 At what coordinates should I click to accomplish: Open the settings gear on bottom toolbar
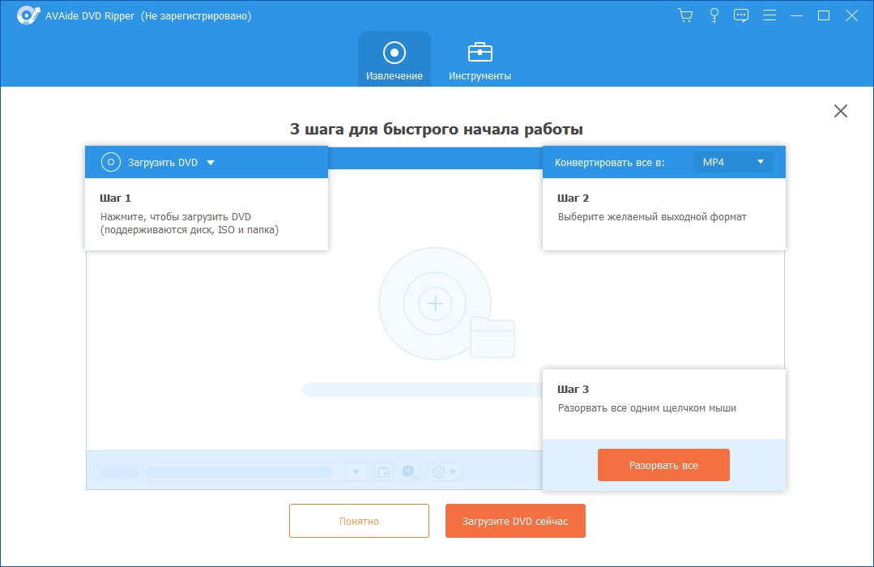tap(440, 471)
